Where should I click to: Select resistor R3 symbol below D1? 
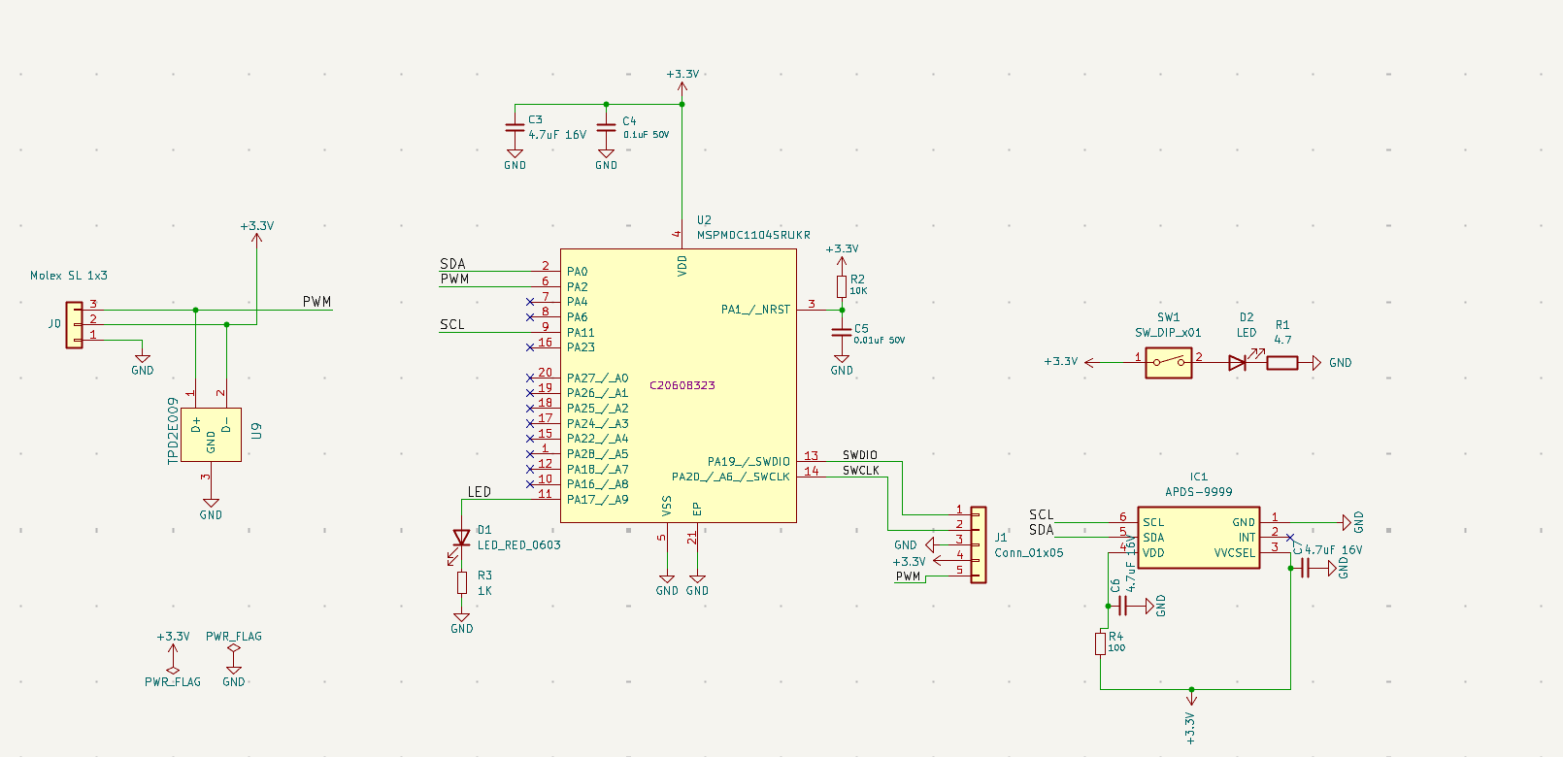(462, 582)
